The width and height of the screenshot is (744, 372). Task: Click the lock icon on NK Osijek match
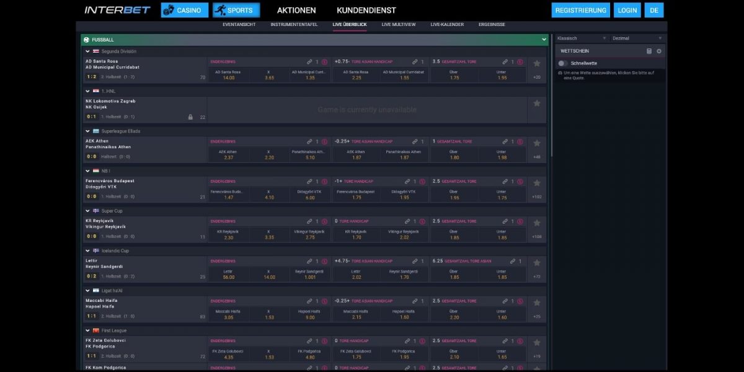pos(190,117)
